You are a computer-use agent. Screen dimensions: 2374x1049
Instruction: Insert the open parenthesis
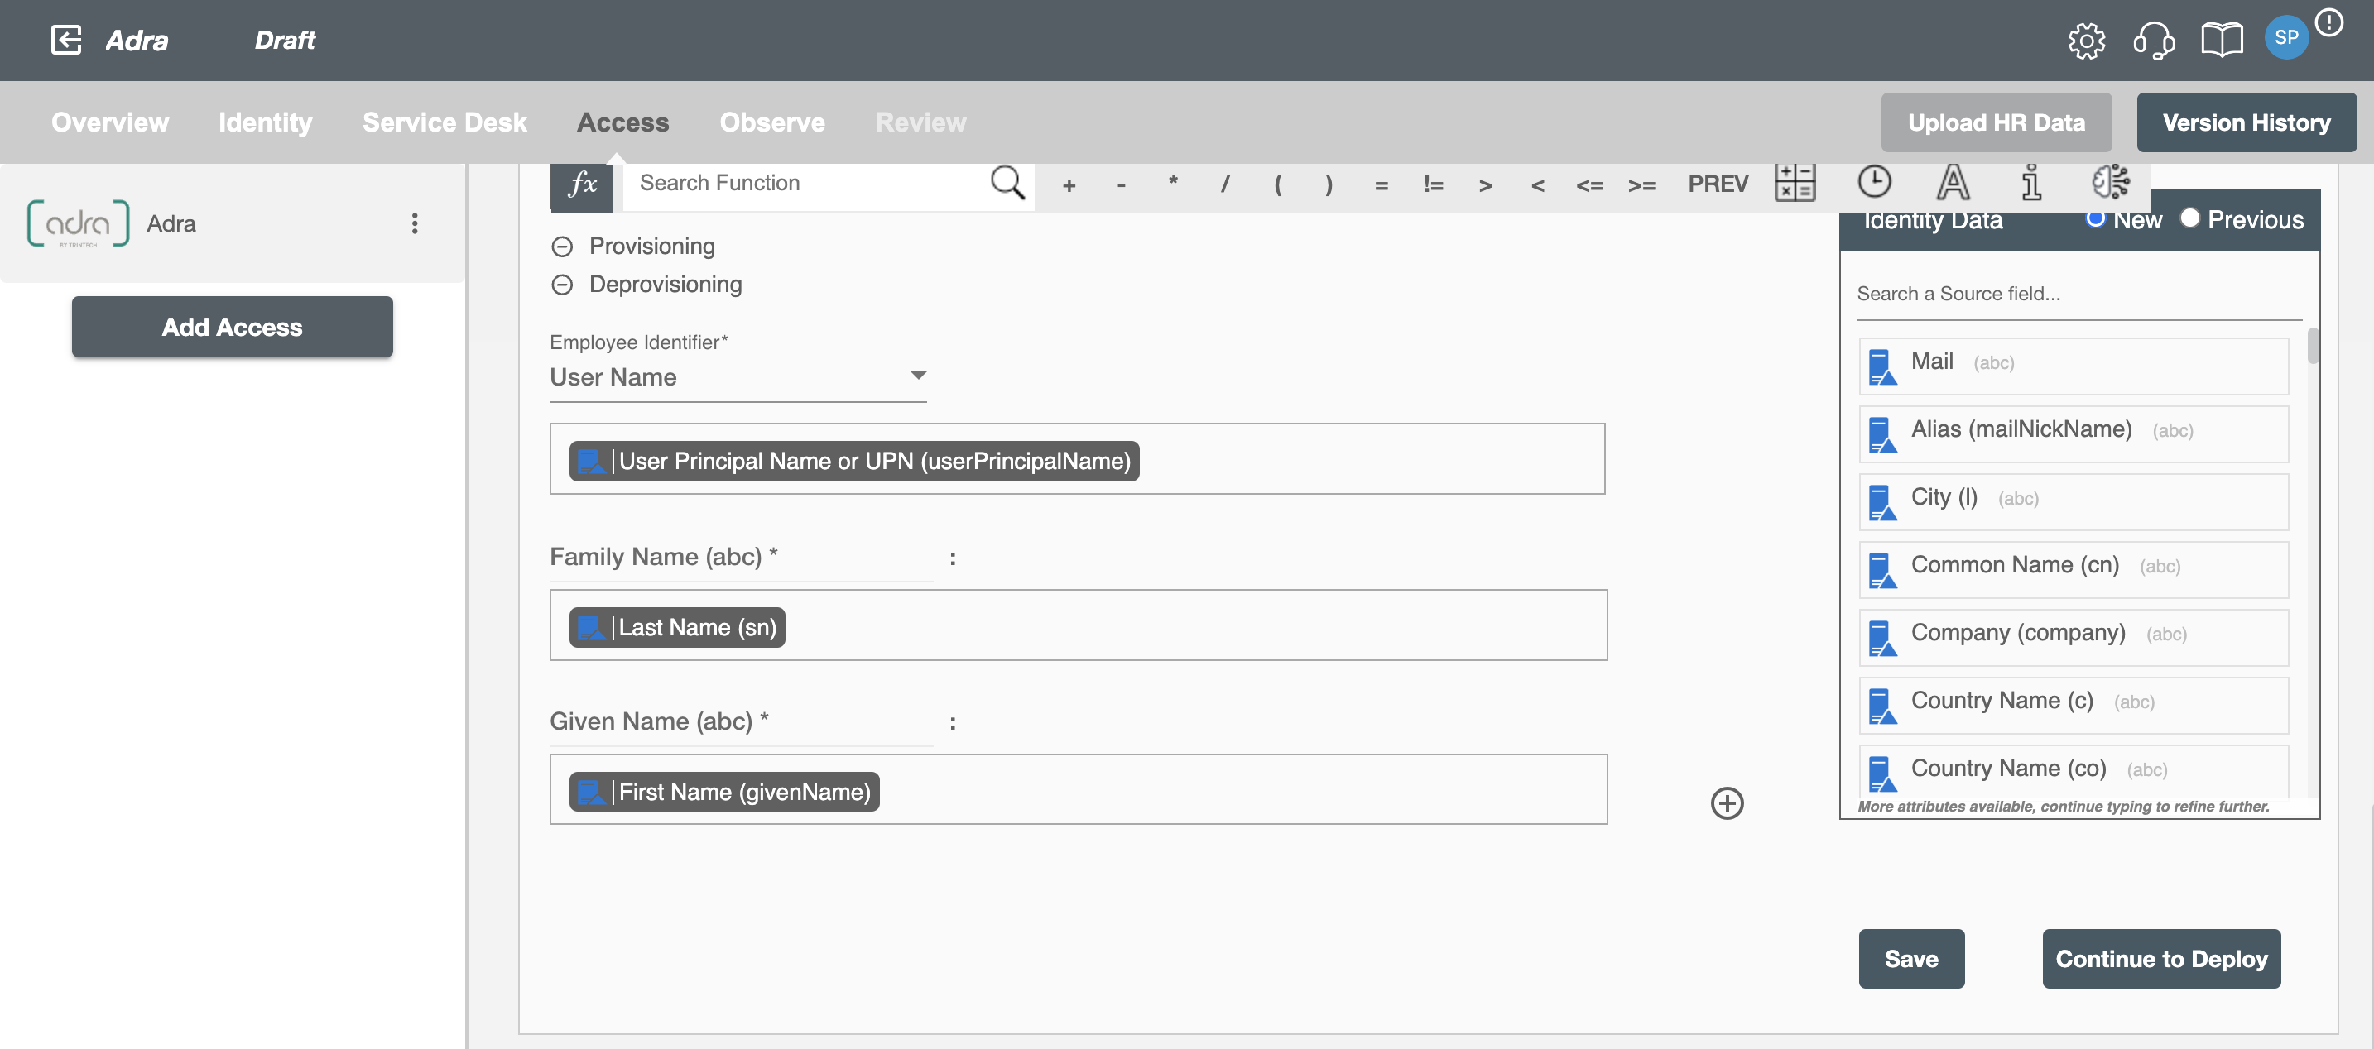(x=1277, y=185)
